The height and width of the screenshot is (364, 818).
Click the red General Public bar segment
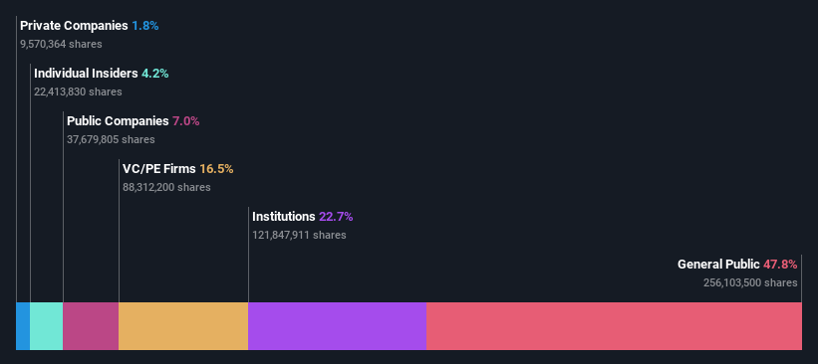(x=614, y=326)
